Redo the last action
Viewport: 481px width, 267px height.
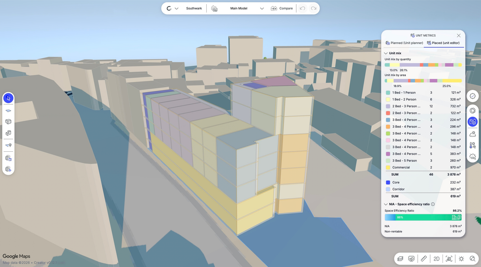313,8
